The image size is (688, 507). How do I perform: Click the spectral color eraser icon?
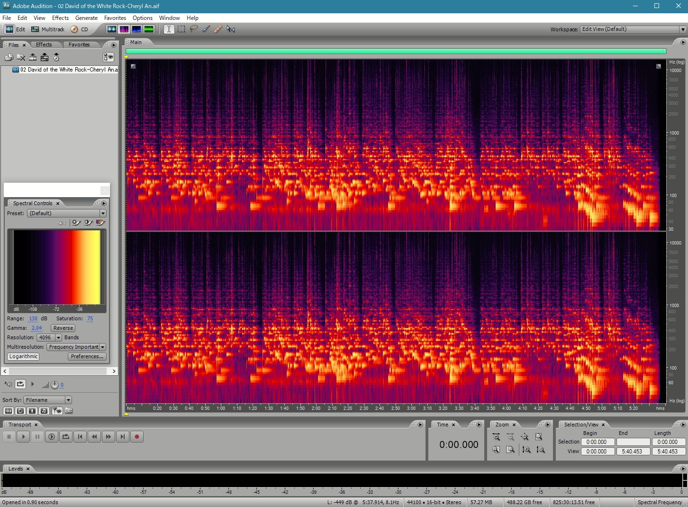click(x=100, y=223)
